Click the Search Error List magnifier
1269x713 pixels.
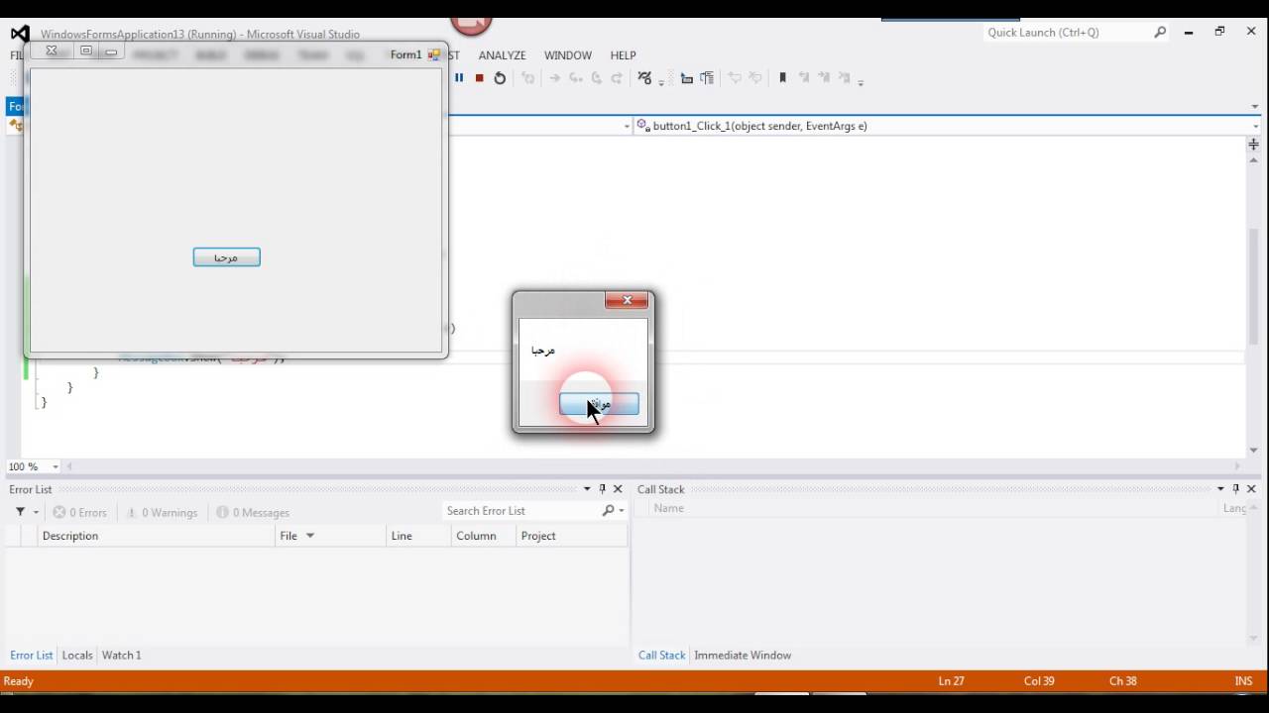[x=608, y=511]
